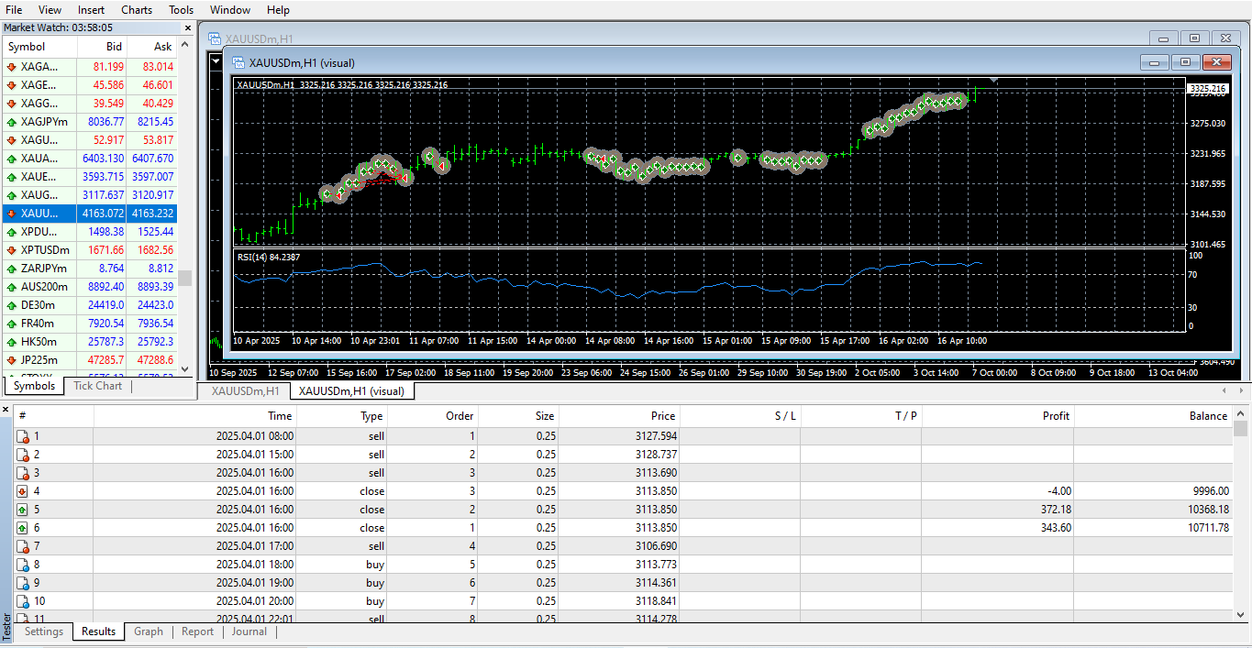Switch to the Journal tab
Screen dimensions: 1252x648
249,632
